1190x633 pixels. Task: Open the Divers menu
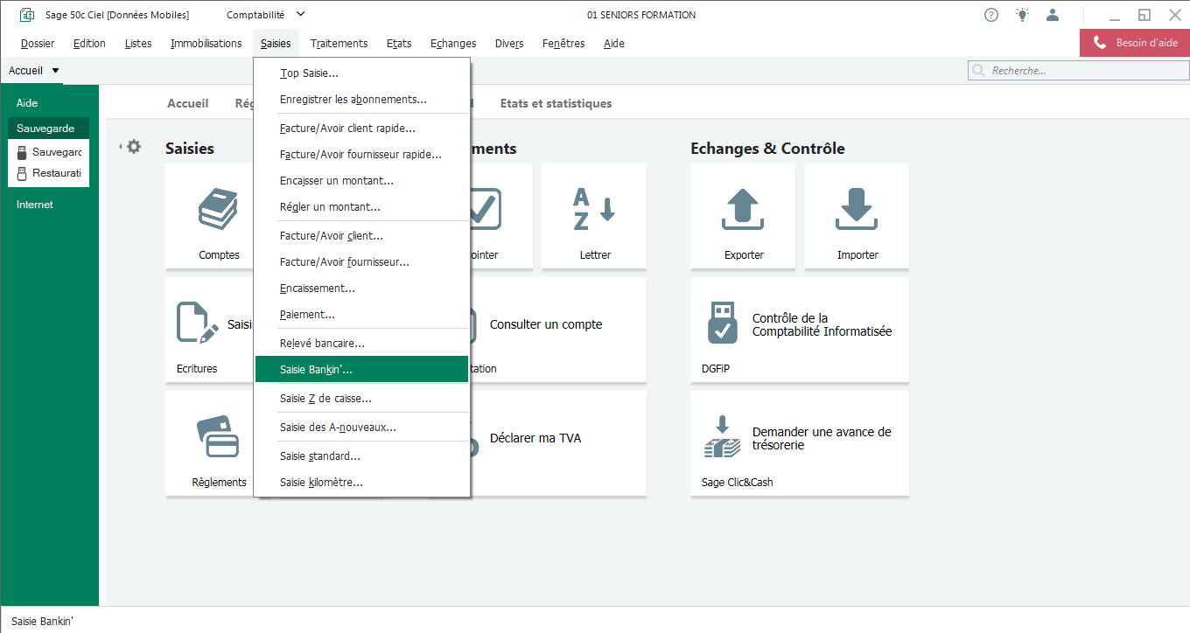[x=509, y=43]
